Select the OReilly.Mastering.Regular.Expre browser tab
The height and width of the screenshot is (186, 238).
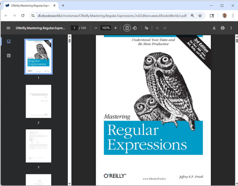31,6
